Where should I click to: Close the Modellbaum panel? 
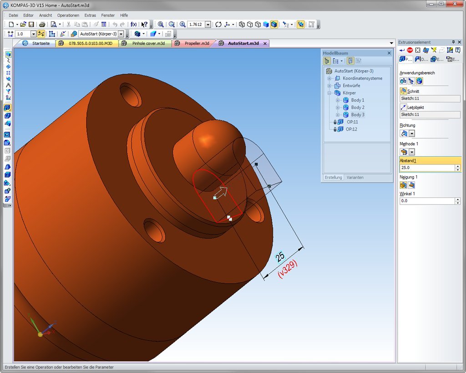click(x=389, y=53)
